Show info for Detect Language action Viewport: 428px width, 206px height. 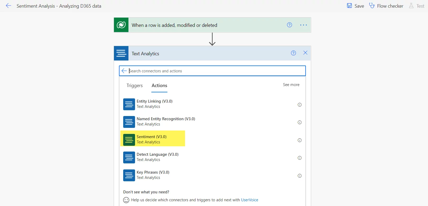tap(300, 158)
